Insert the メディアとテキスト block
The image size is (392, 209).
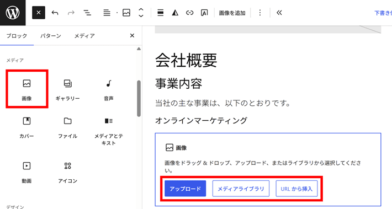point(109,131)
